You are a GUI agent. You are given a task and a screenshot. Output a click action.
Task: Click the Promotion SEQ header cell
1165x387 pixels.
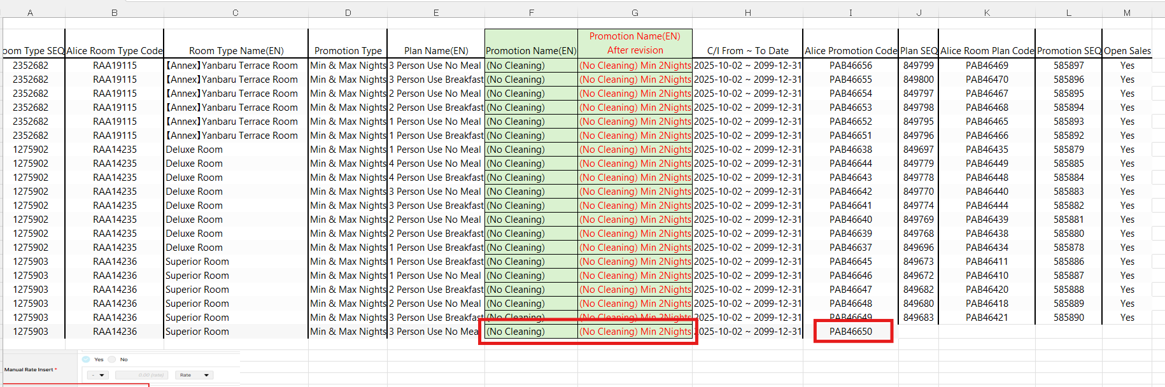tap(1069, 43)
